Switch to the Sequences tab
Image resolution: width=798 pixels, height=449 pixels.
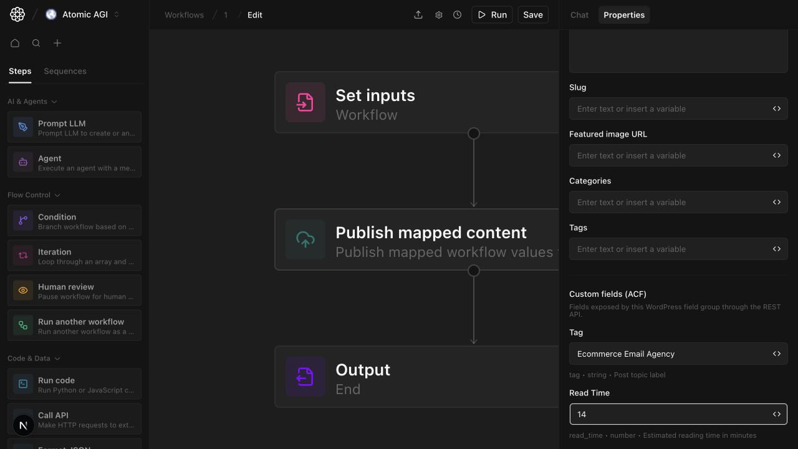(x=65, y=71)
